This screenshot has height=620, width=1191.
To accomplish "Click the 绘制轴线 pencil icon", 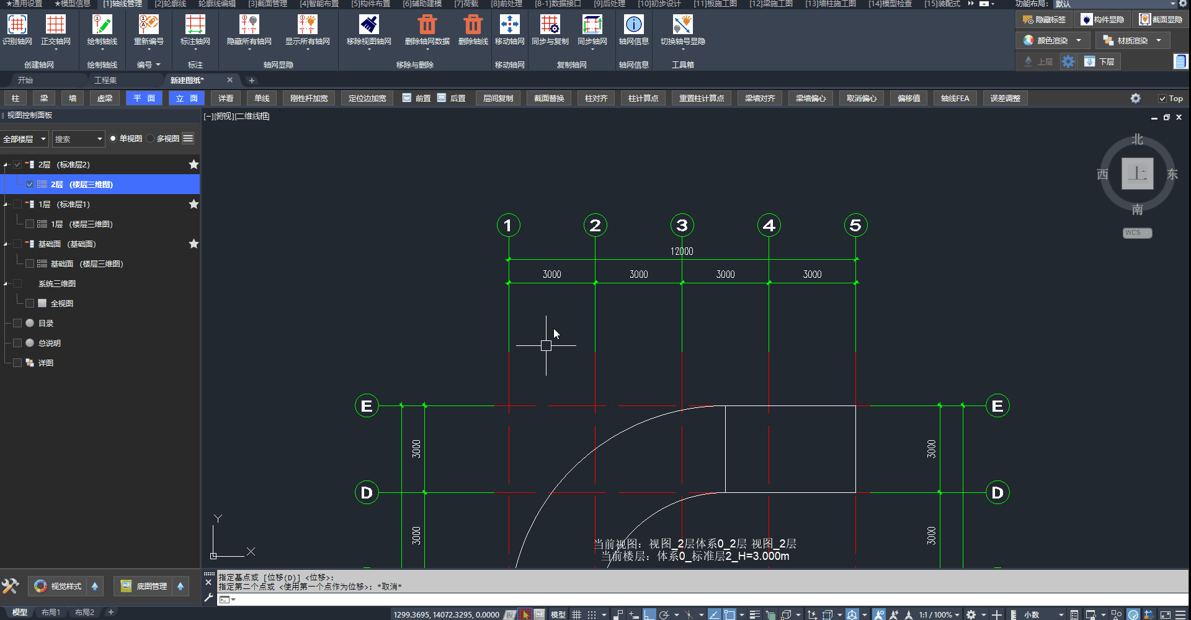I will (102, 25).
